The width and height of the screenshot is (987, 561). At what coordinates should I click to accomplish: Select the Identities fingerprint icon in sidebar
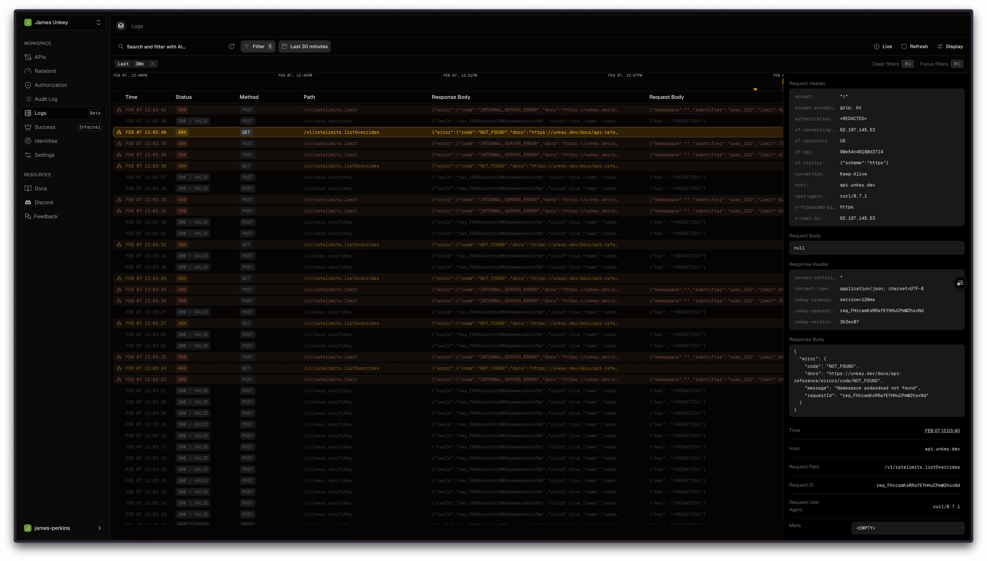point(28,141)
